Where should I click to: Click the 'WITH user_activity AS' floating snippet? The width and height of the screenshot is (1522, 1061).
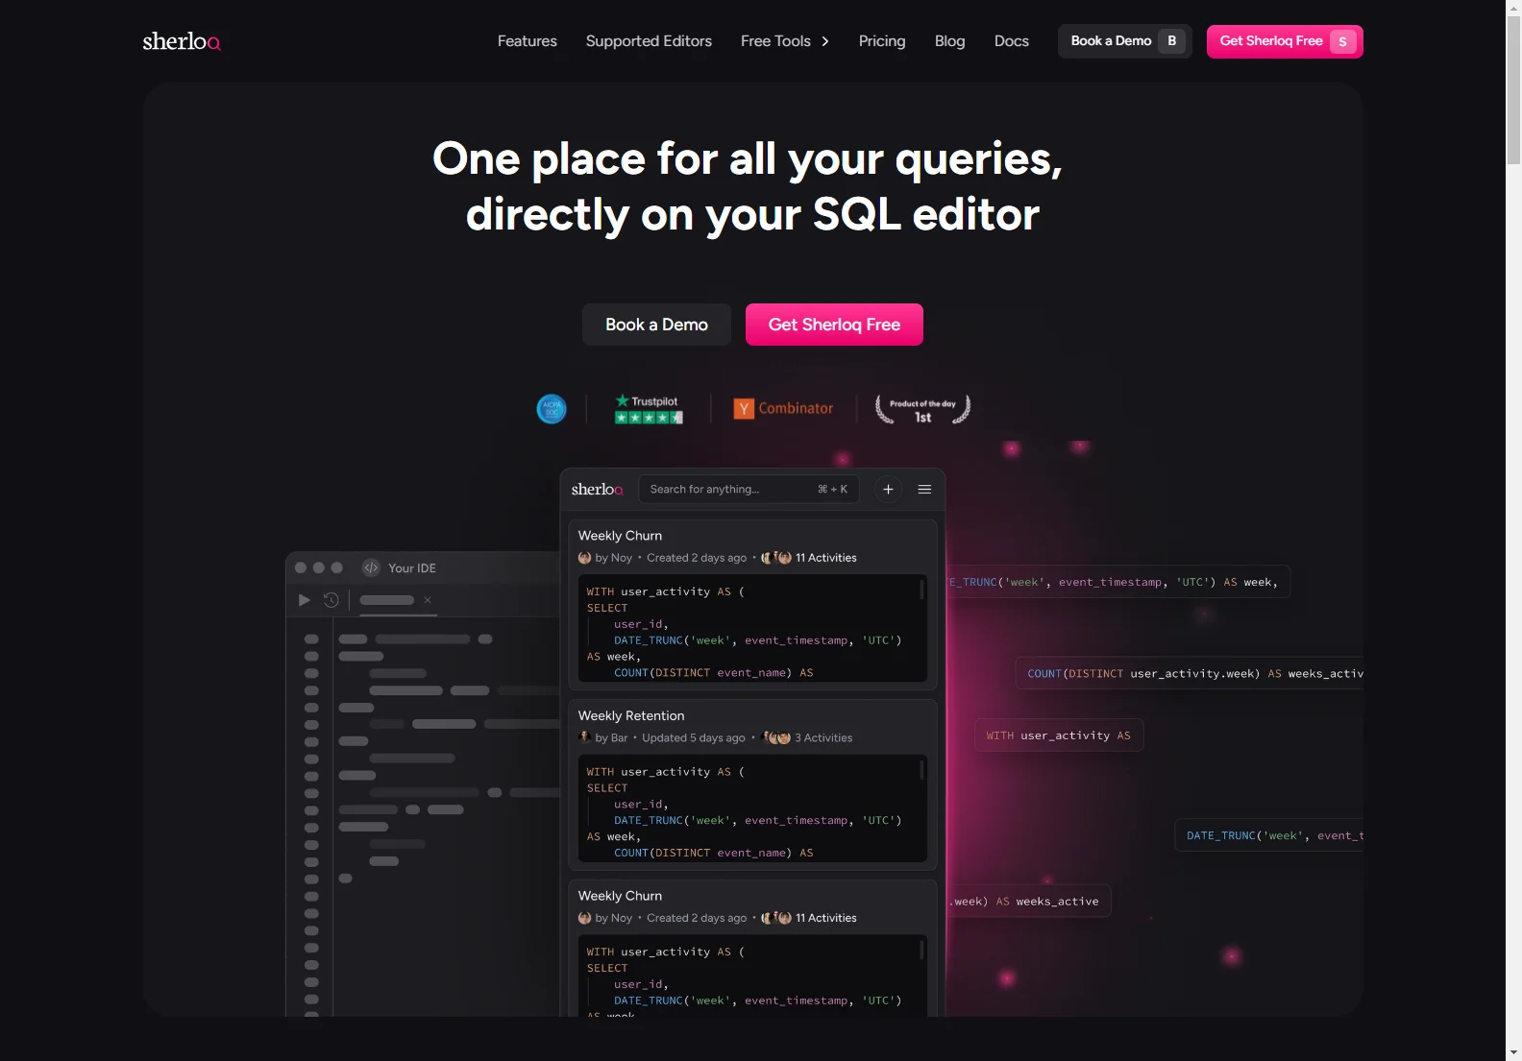1059,735
